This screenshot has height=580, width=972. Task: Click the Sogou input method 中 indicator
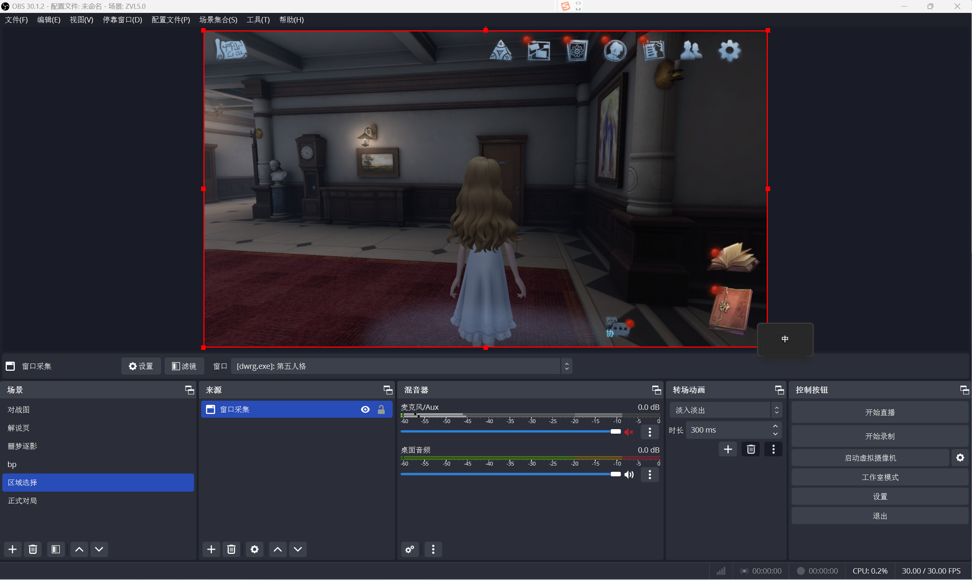point(785,339)
